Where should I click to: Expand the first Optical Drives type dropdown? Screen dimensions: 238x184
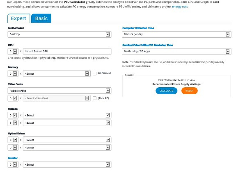[x=67, y=140]
